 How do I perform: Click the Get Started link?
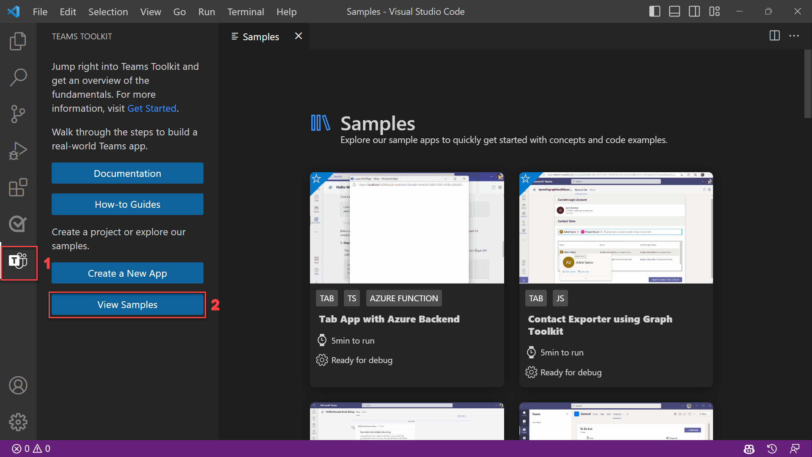point(152,108)
